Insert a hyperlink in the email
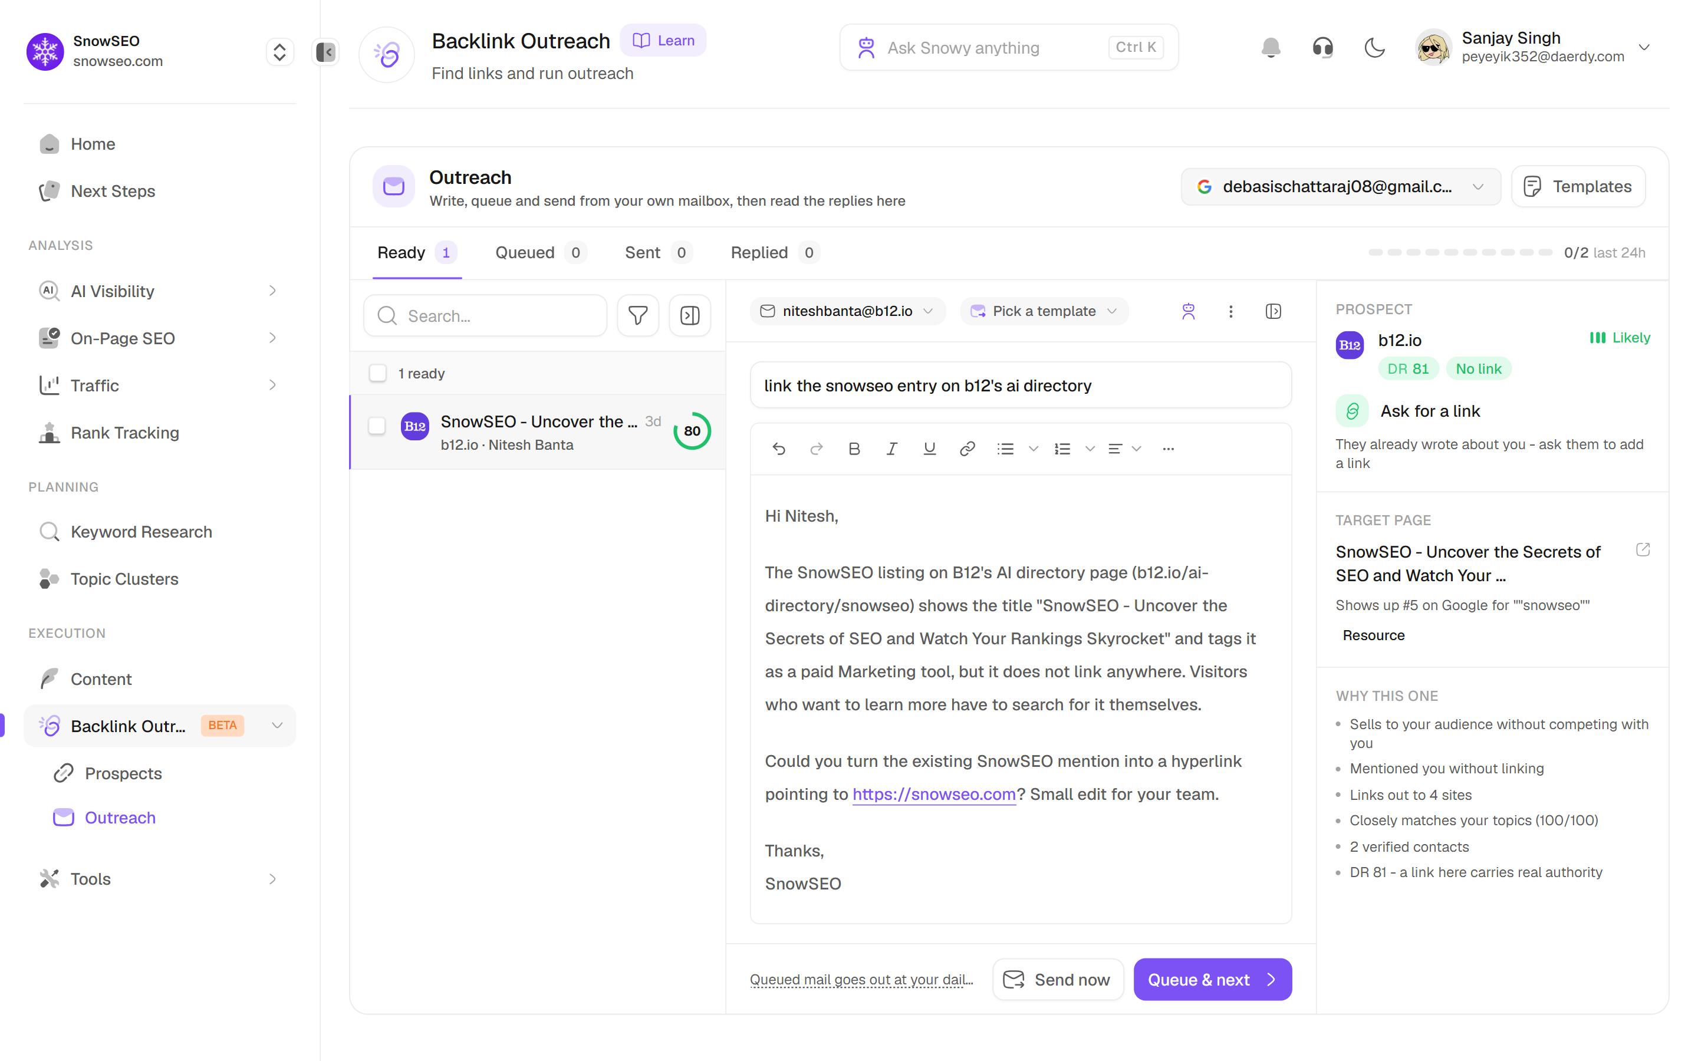The height and width of the screenshot is (1061, 1698). point(968,449)
